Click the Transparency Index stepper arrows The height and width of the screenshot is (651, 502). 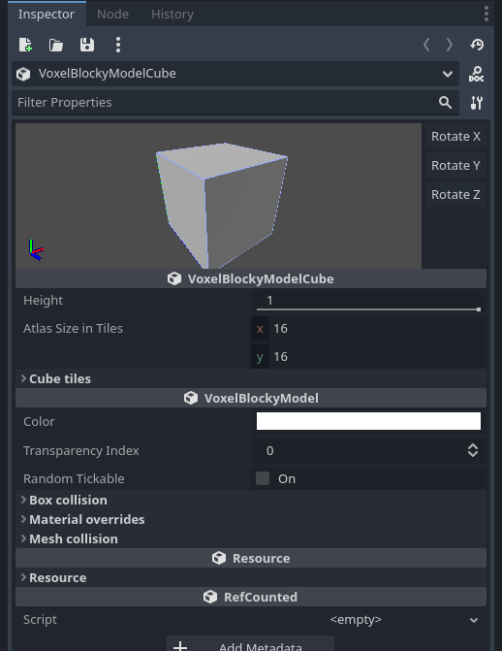tap(473, 450)
